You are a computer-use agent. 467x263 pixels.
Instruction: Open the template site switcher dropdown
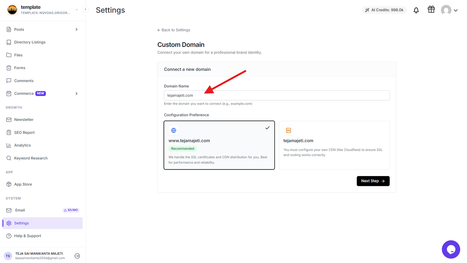(77, 10)
